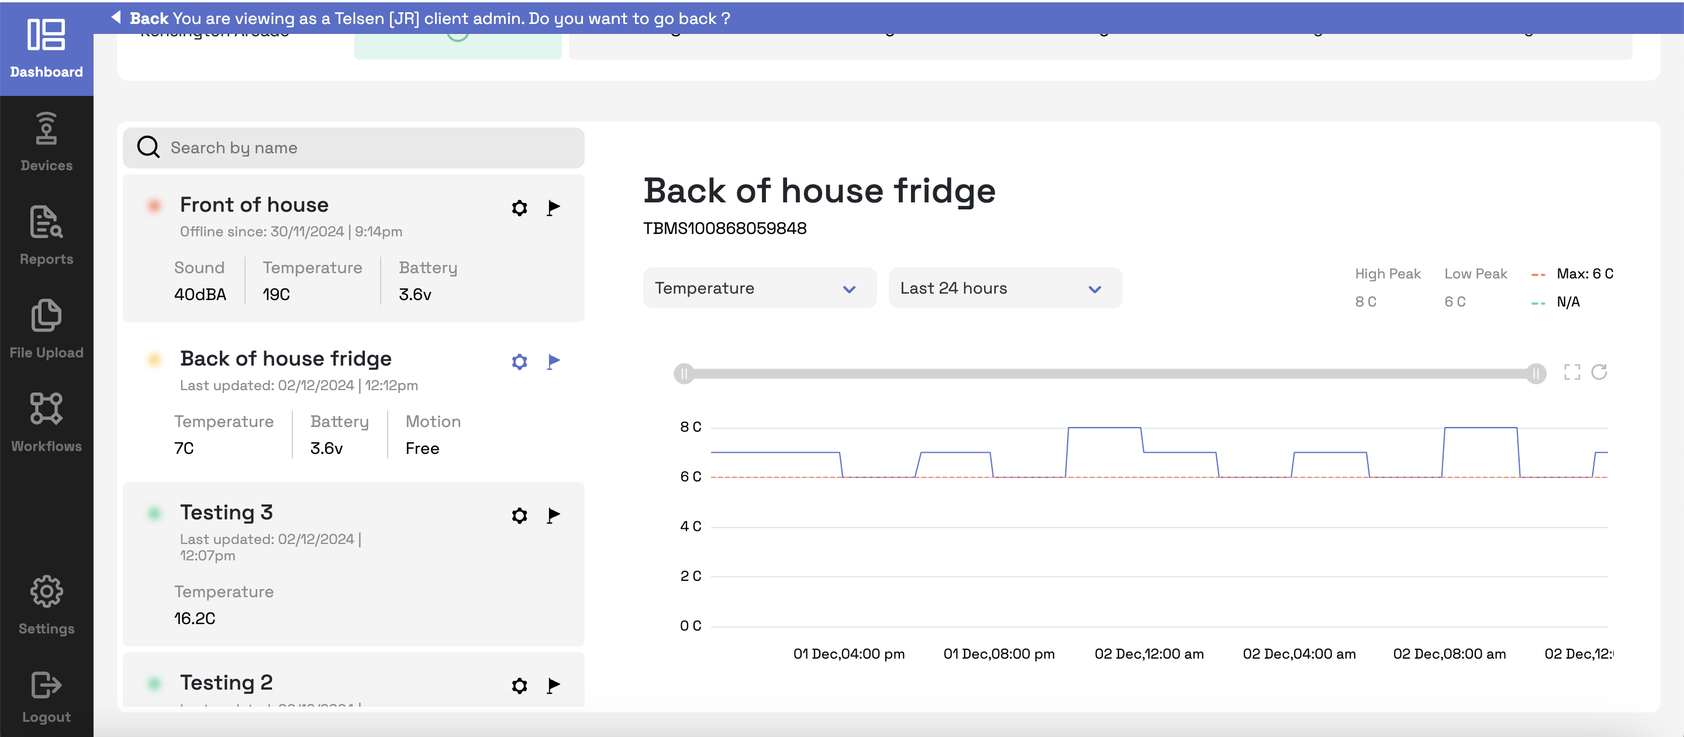The height and width of the screenshot is (737, 1684).
Task: Click the flag icon for Testing 3
Action: 553,515
